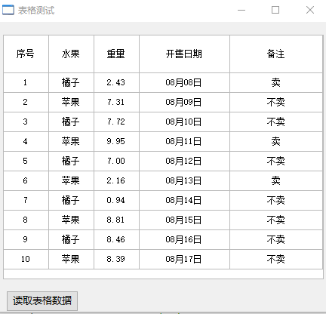Select the 序号 column header

(26, 54)
